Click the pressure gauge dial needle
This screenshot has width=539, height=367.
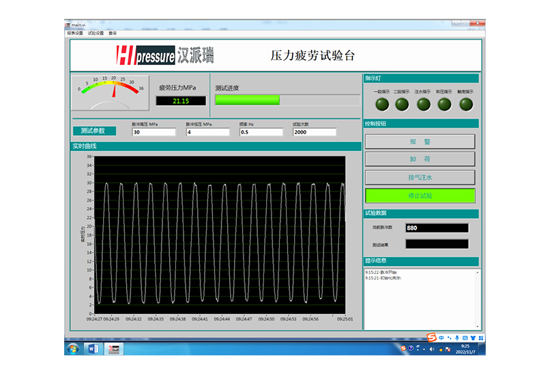114,90
